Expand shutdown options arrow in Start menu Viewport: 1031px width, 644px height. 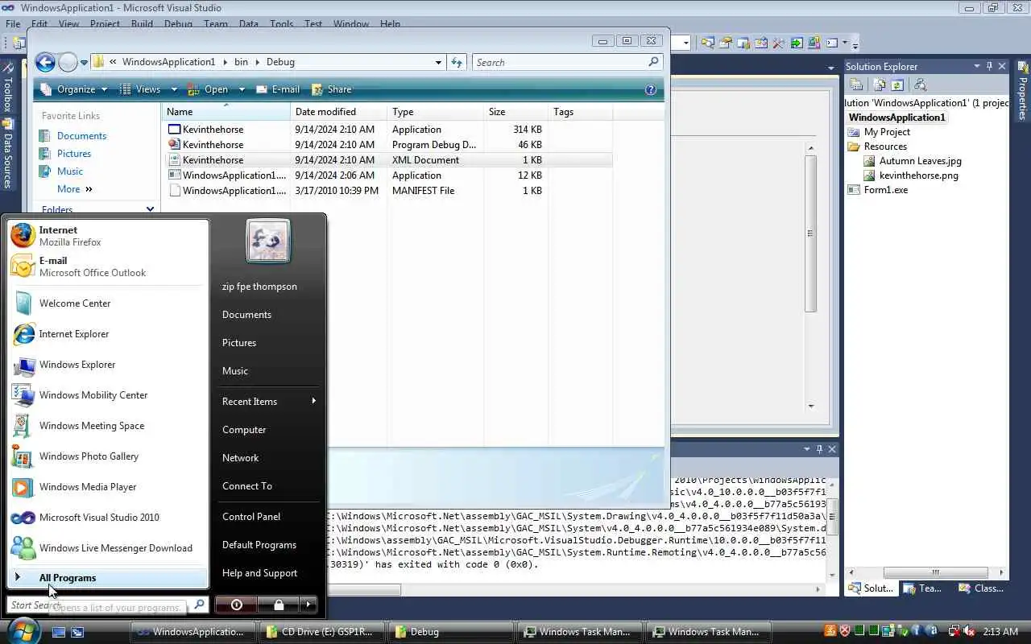point(308,605)
